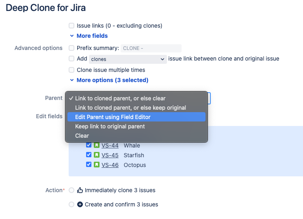Click the story icon beside VS-44
This screenshot has height=219, width=303.
tap(97, 145)
